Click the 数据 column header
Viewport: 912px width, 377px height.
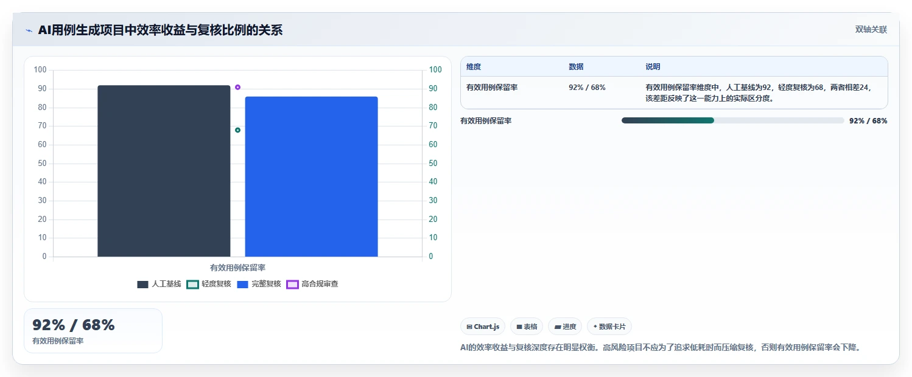(576, 67)
